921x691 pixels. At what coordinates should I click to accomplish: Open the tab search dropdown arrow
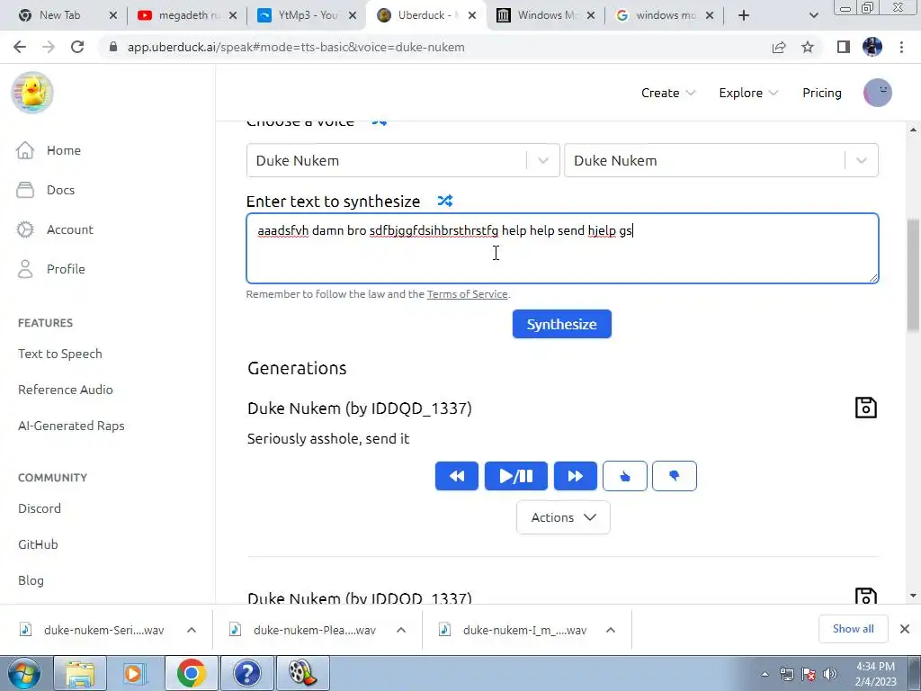(813, 15)
